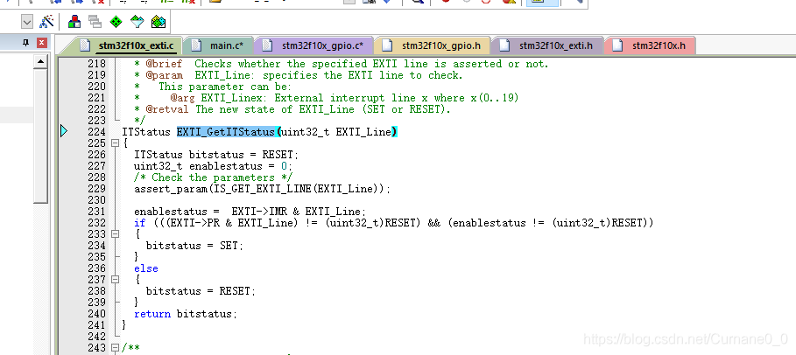Collapse the else block at line 237
Image resolution: width=796 pixels, height=355 pixels.
[x=116, y=280]
